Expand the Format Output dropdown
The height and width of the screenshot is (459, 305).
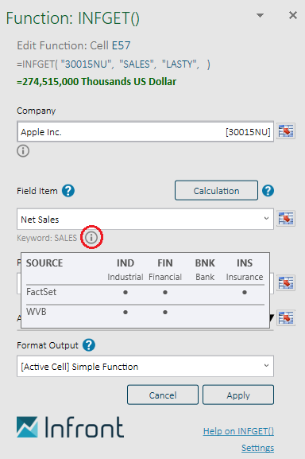(x=266, y=366)
